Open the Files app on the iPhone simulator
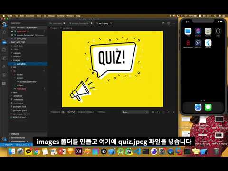This screenshot has height=171, width=228. [x=188, y=31]
